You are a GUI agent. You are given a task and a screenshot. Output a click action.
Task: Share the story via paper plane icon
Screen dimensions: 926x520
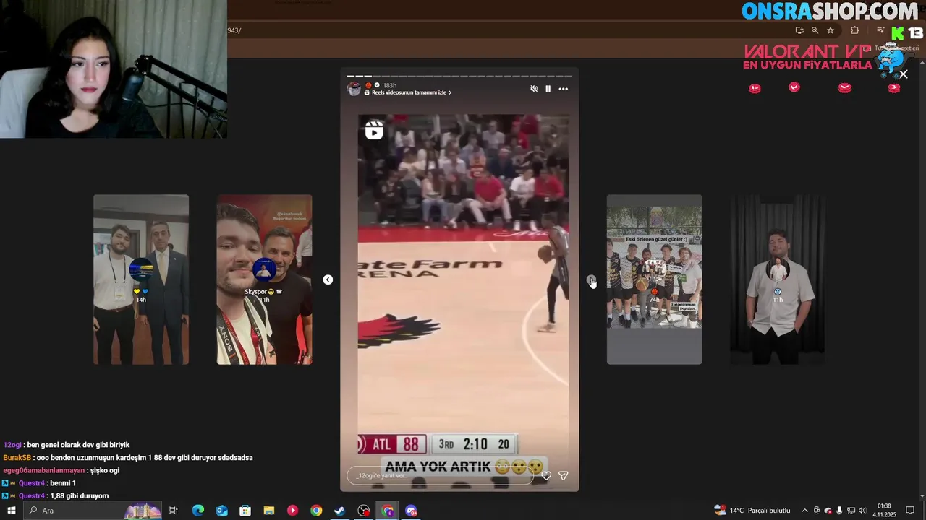tap(564, 475)
